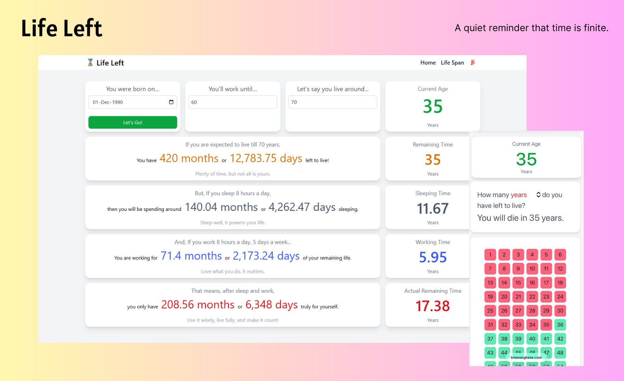Open the years unit selector arrows
This screenshot has height=381, width=624.
click(538, 195)
